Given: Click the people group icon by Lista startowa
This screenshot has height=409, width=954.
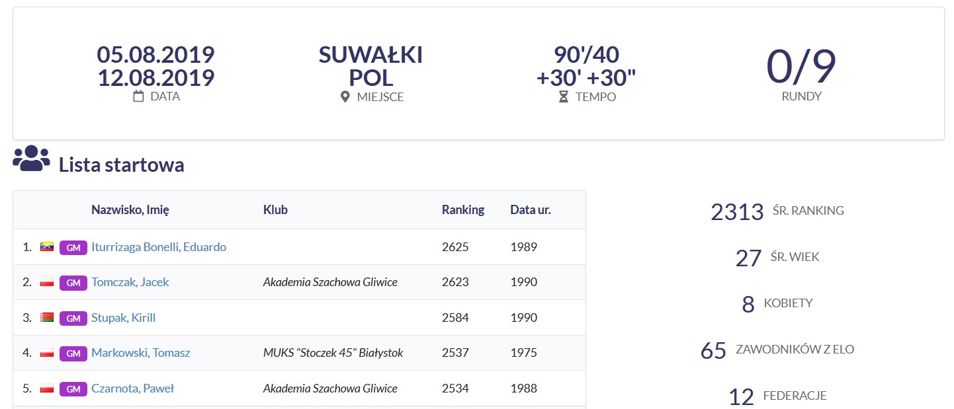Looking at the screenshot, I should [x=31, y=159].
